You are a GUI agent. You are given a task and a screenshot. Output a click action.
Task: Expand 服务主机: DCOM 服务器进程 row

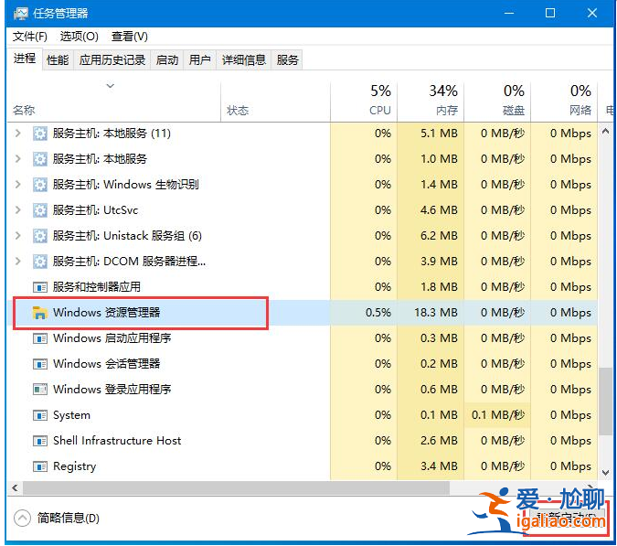[17, 262]
